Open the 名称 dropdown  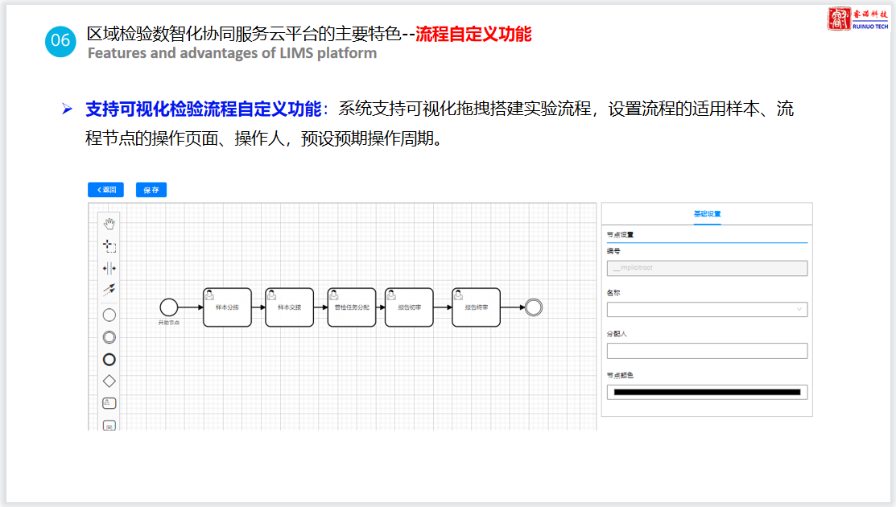coord(707,309)
